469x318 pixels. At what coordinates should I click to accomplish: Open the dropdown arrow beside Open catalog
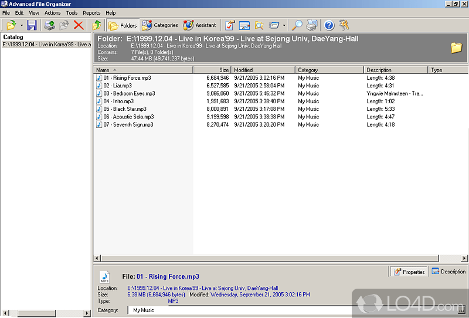click(22, 25)
